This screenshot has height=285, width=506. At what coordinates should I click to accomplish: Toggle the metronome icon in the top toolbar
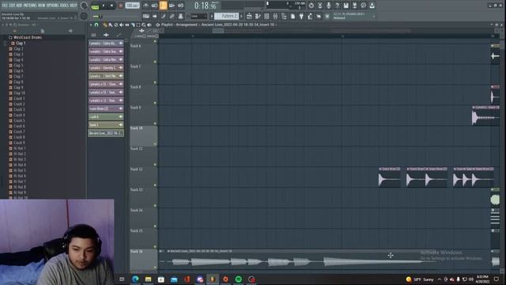pyautogui.click(x=145, y=6)
